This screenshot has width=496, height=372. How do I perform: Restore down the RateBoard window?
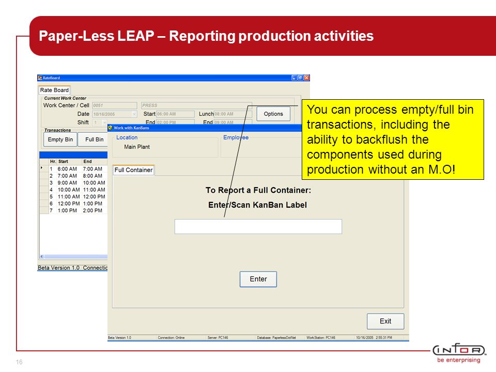[x=300, y=78]
